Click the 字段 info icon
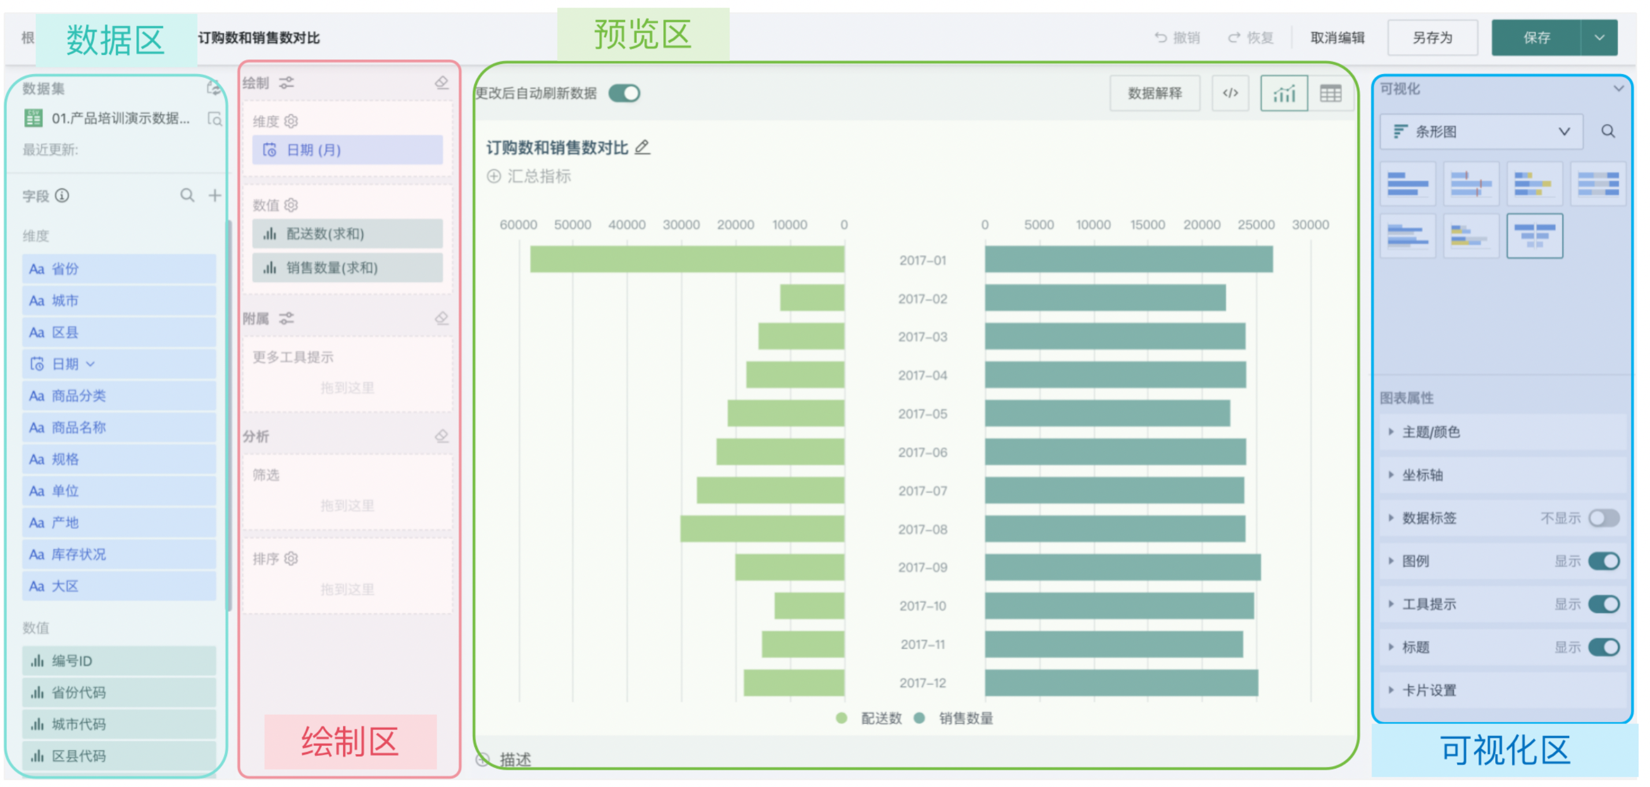Image resolution: width=1650 pixels, height=787 pixels. point(62,195)
